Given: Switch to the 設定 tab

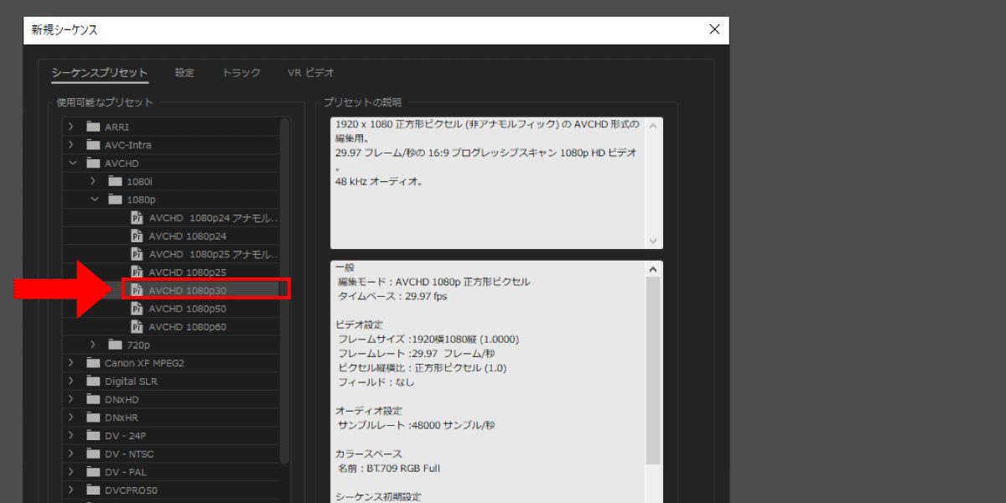Looking at the screenshot, I should pyautogui.click(x=184, y=73).
